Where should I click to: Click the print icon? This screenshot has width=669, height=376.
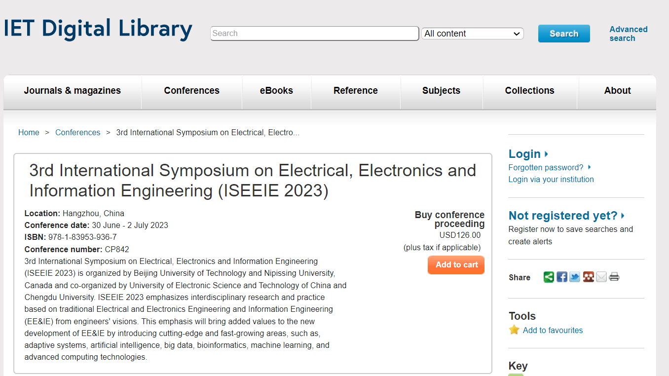tap(614, 277)
